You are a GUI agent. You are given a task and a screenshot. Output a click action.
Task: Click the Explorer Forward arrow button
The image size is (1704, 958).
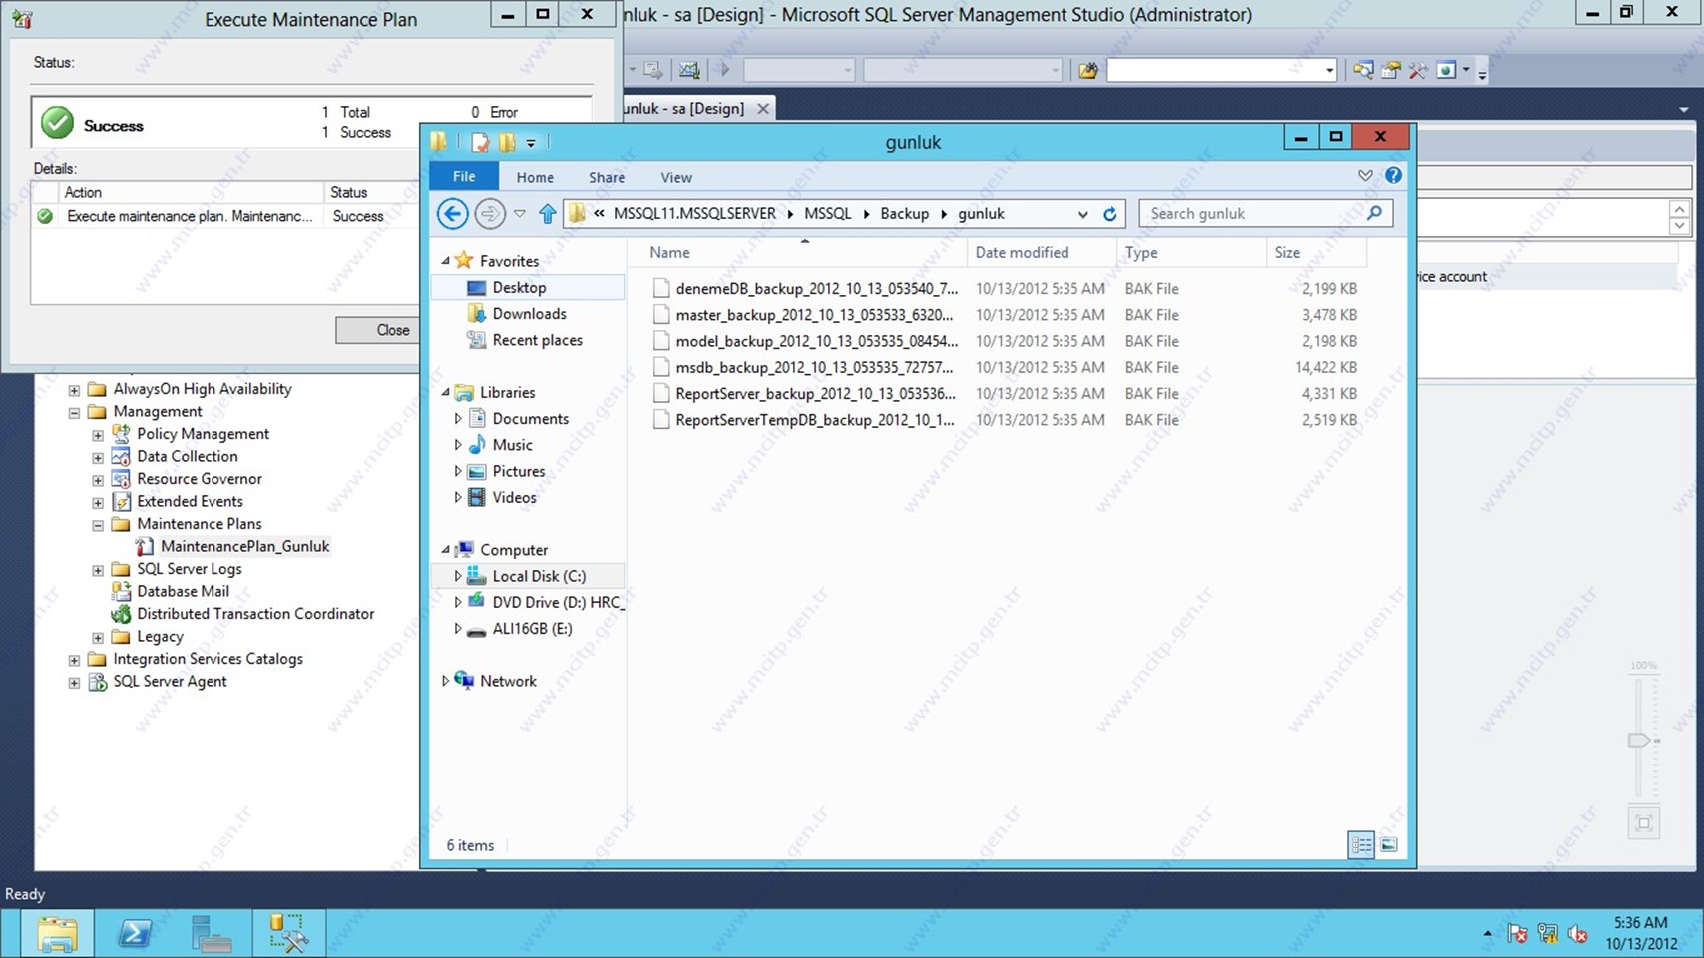point(489,213)
